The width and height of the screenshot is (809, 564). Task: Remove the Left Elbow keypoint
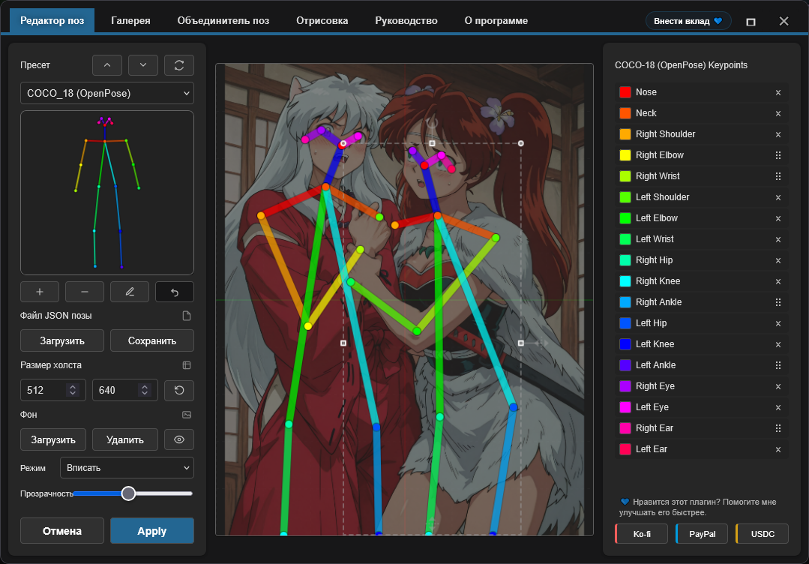point(778,219)
